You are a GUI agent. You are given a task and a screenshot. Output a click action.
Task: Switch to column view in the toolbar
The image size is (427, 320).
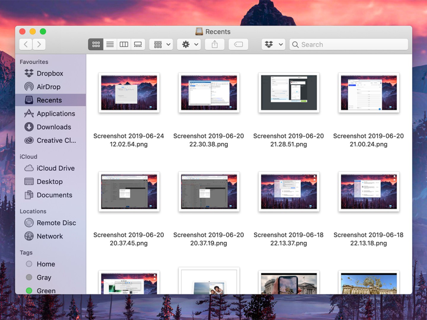click(x=124, y=44)
